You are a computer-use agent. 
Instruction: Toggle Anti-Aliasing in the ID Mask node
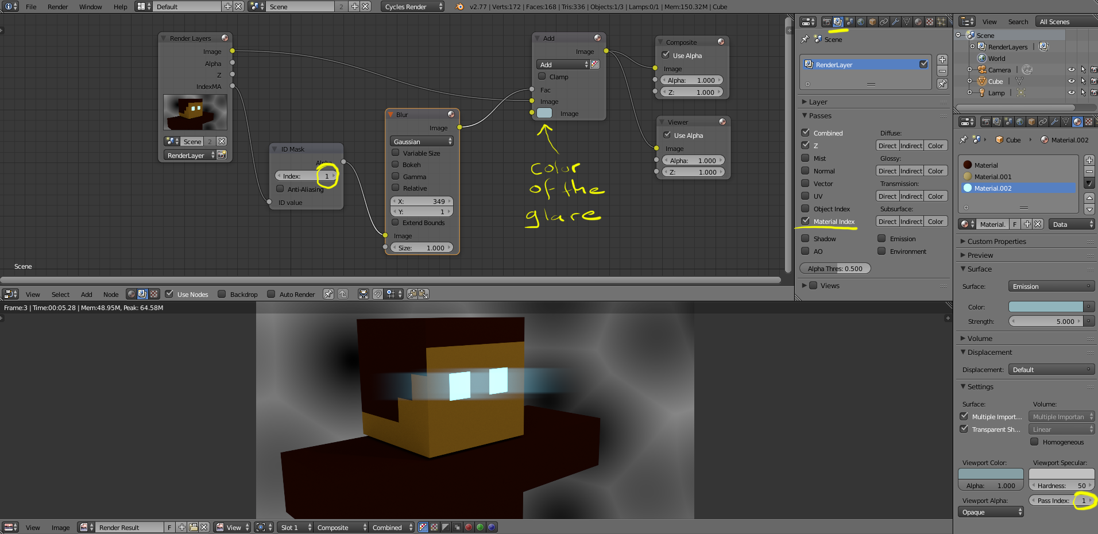point(280,189)
